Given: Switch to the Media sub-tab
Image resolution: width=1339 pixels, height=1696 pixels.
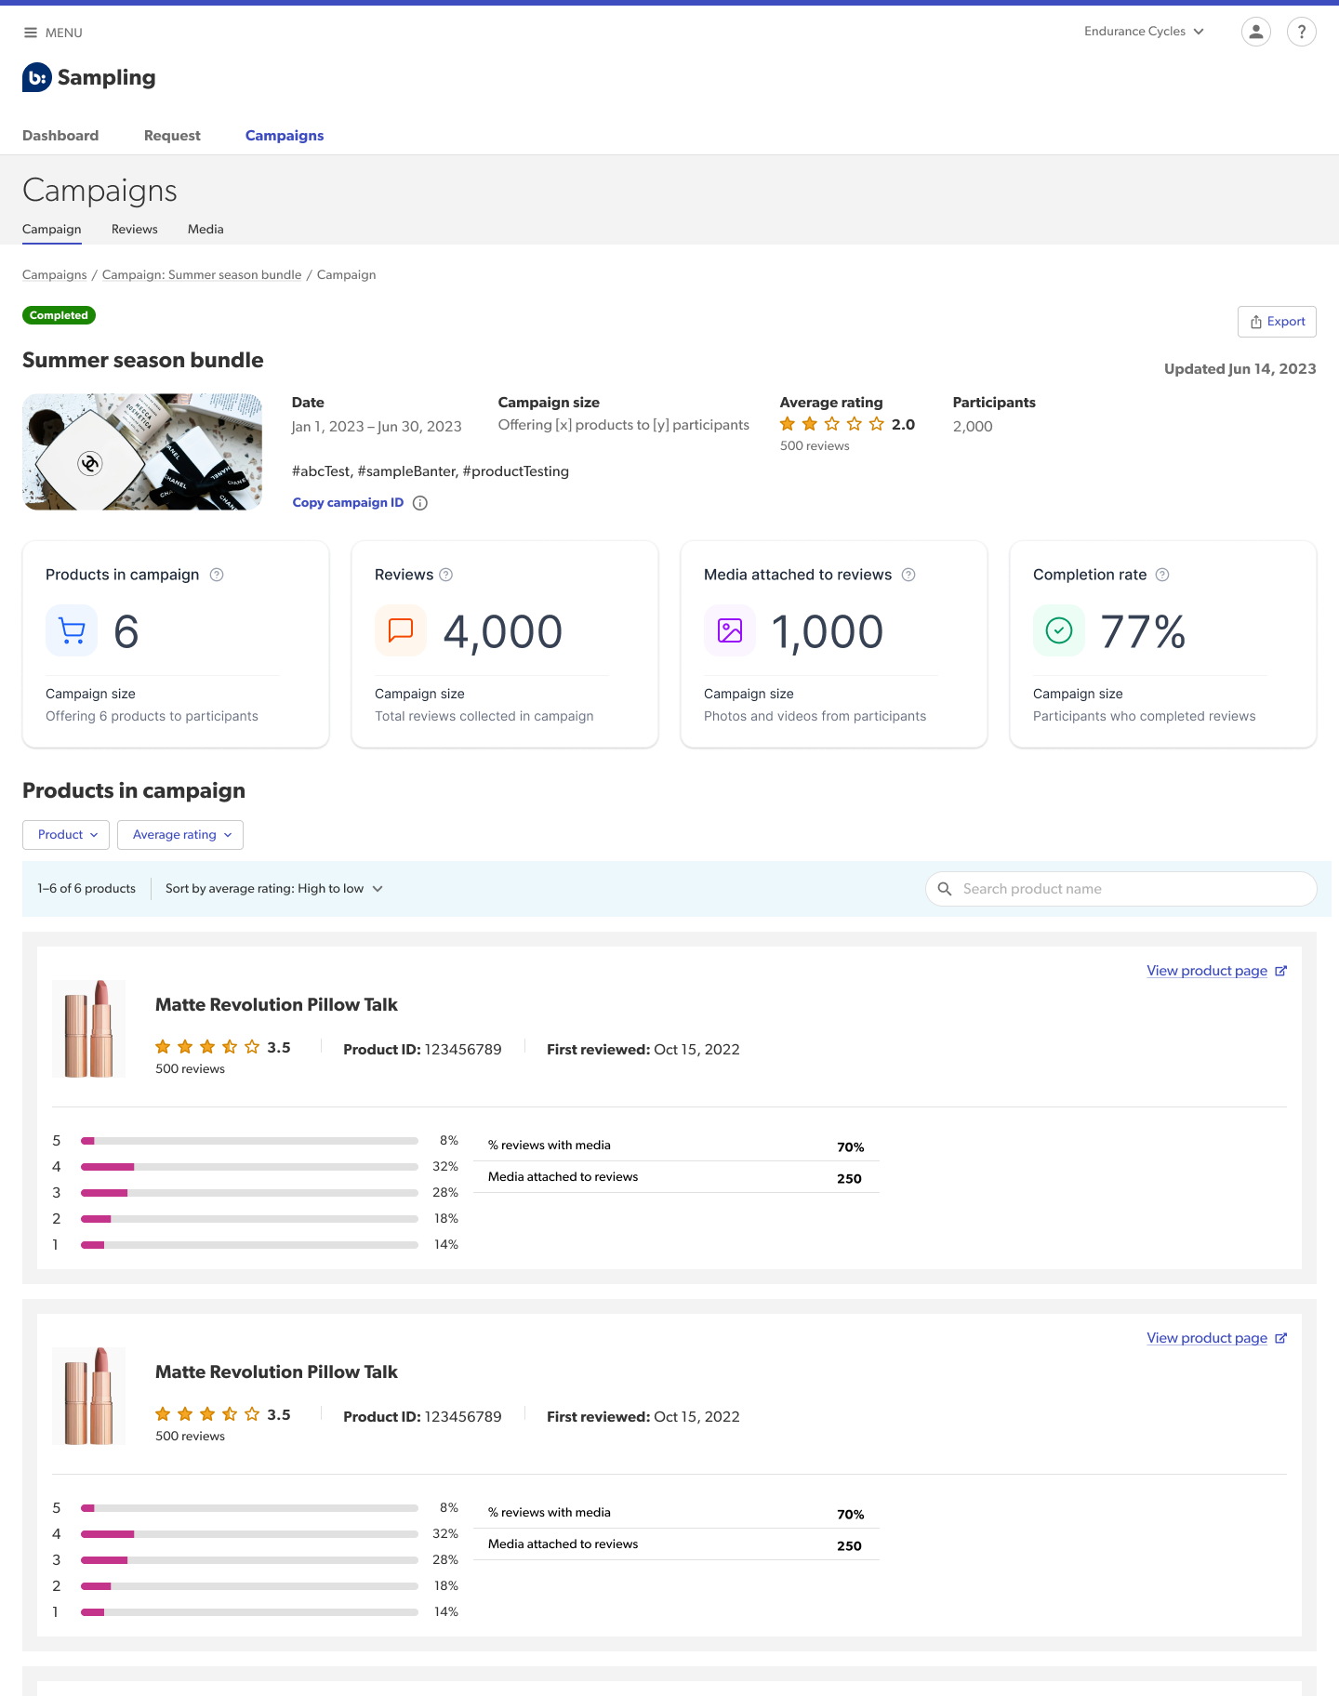Looking at the screenshot, I should tap(205, 230).
